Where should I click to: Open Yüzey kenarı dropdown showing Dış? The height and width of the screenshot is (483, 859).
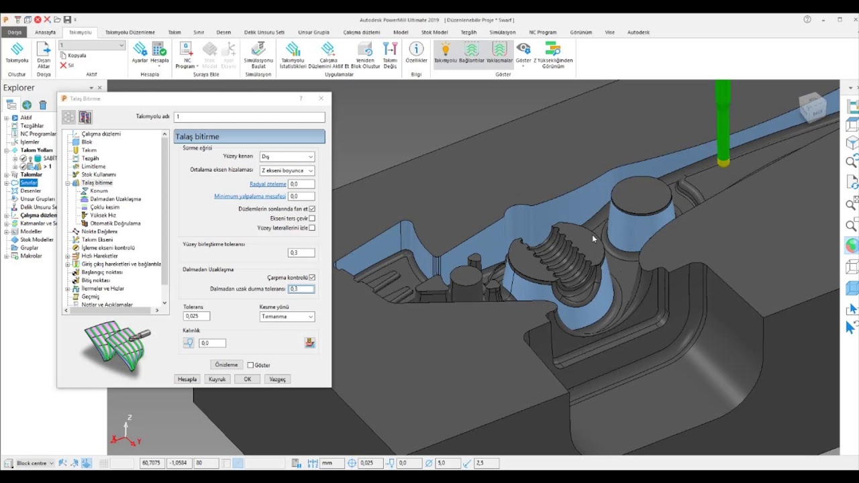(287, 156)
